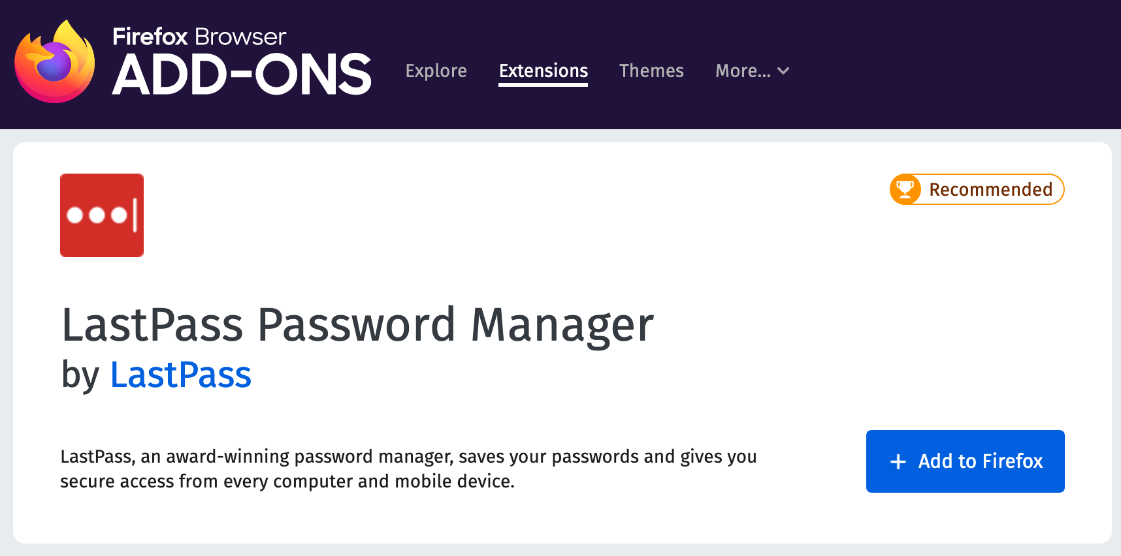Click the white underline beneath Extensions
The height and width of the screenshot is (556, 1121).
(543, 85)
